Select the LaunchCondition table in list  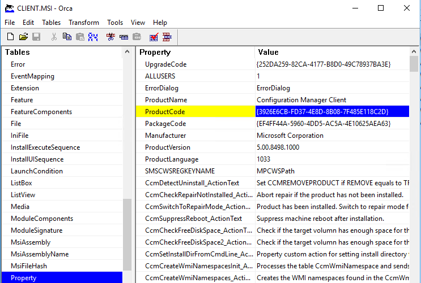[36, 171]
